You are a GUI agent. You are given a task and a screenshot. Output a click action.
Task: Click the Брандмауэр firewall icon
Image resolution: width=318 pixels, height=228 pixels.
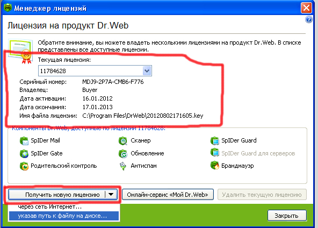tap(215, 166)
